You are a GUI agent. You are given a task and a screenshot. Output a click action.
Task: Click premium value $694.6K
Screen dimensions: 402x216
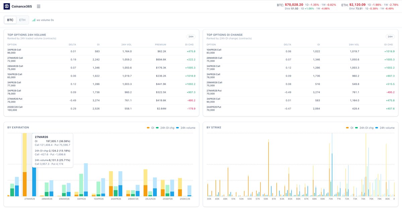[160, 60]
